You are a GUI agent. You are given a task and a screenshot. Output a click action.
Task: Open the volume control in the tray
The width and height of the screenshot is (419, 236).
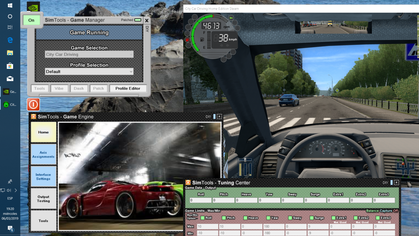[9, 190]
